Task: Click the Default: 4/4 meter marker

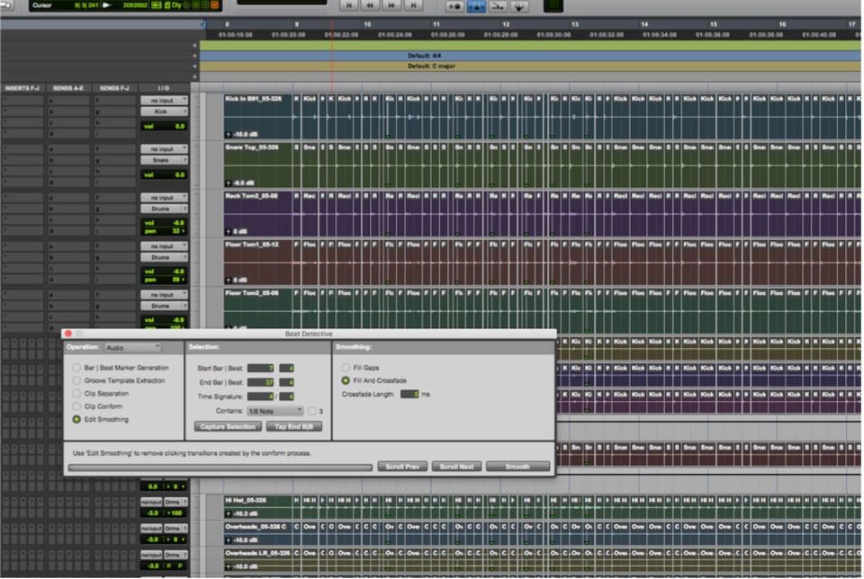Action: tap(424, 56)
